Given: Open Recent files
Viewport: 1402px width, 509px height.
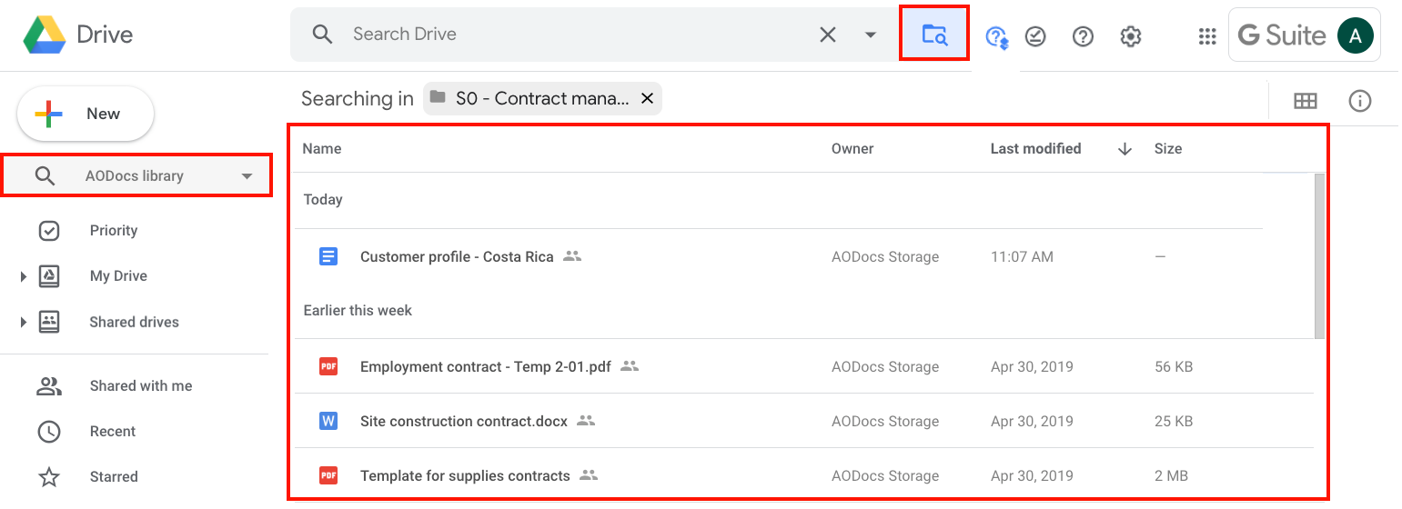Looking at the screenshot, I should tap(113, 432).
